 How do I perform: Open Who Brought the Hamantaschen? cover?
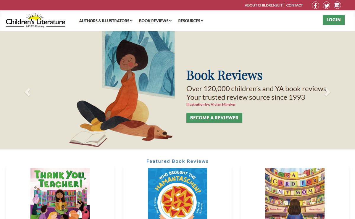click(x=177, y=194)
